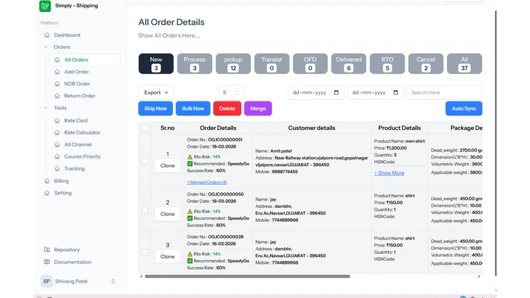Click right arrow of horizontal table scrollbar
The width and height of the screenshot is (530, 298).
pos(479,276)
